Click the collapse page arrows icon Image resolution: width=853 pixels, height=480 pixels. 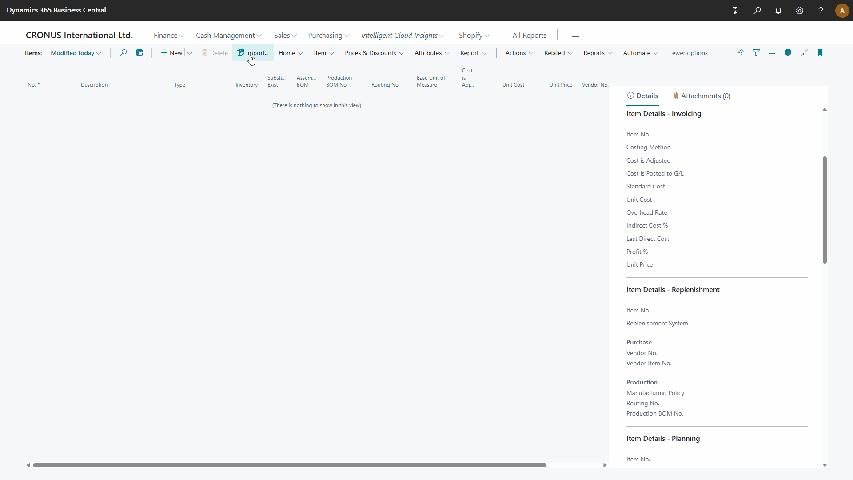[804, 53]
